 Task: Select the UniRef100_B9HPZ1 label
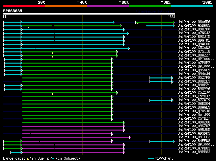click(194, 85)
